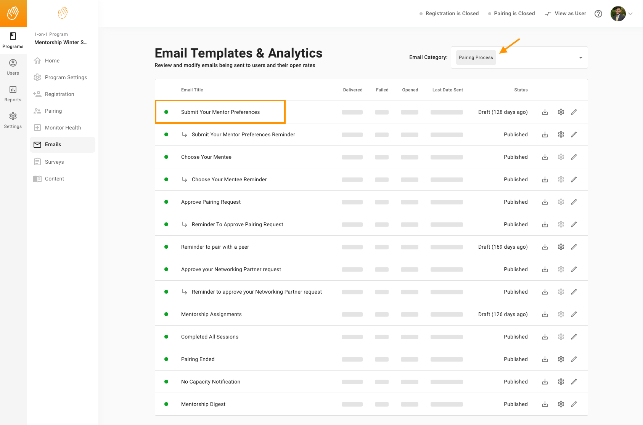Click pencil icon for Mentorship Digest

point(574,404)
